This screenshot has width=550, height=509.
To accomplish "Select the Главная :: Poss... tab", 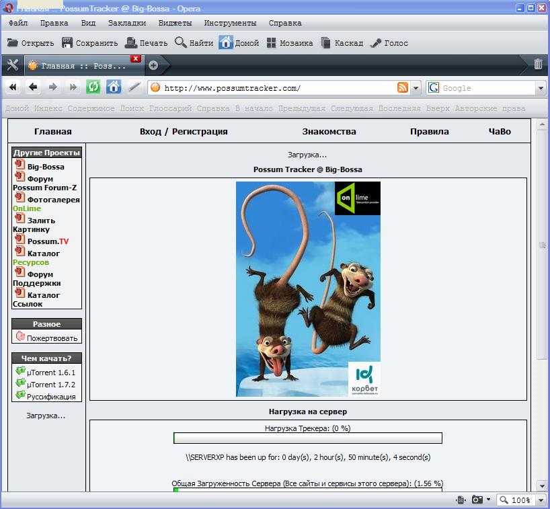I will [84, 66].
